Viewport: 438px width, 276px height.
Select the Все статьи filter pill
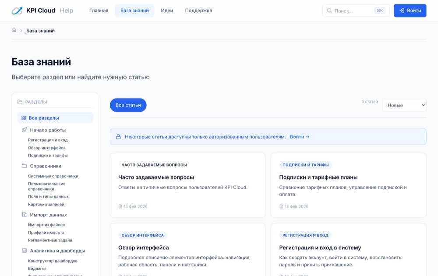[x=128, y=105]
